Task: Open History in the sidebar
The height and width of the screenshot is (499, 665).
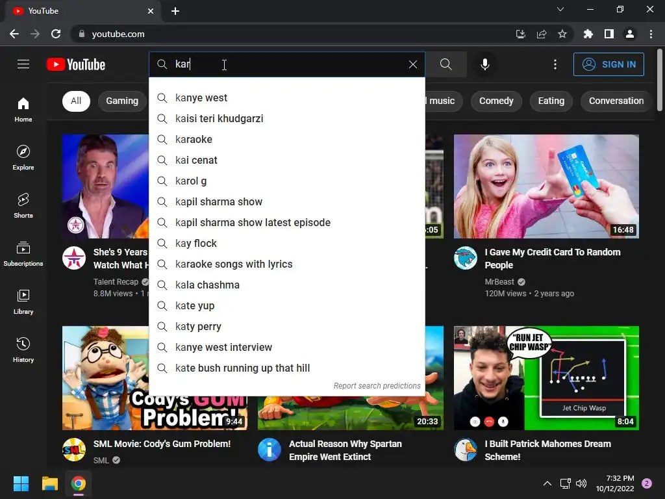Action: click(x=23, y=350)
